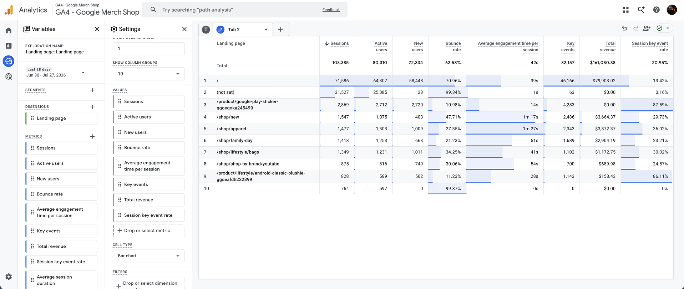Open the Admin gear icon

(9, 277)
